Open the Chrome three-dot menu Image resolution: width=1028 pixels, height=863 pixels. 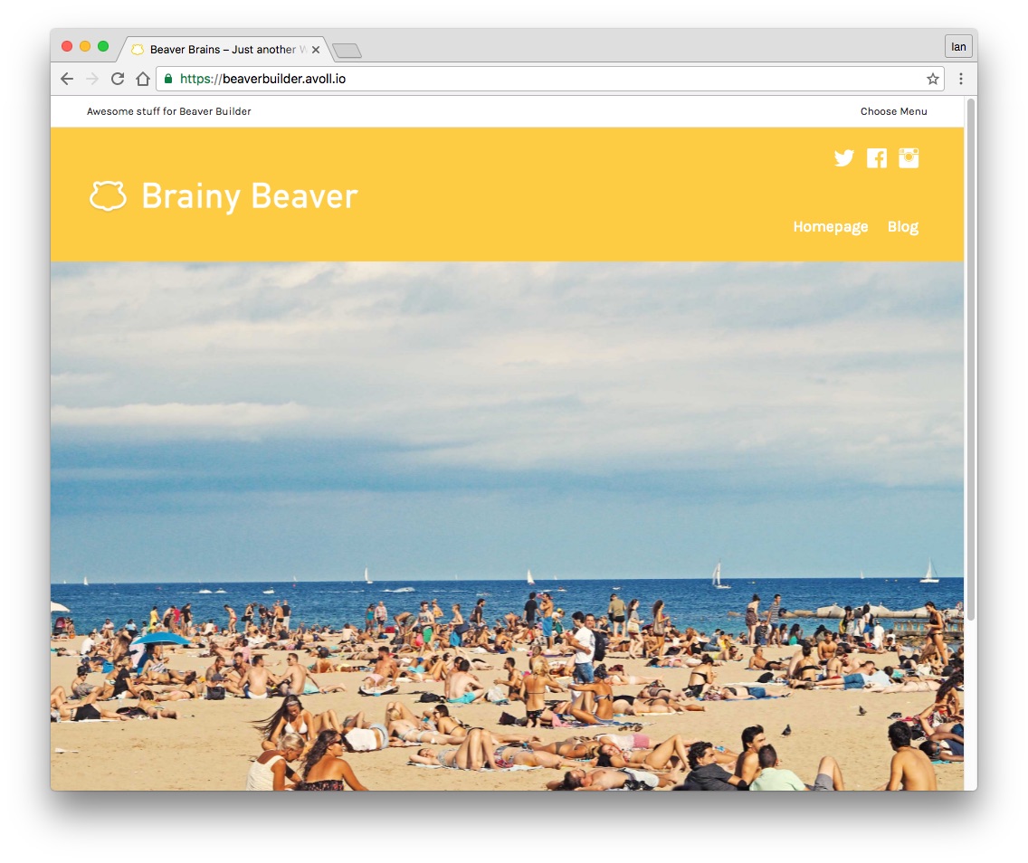click(x=960, y=79)
